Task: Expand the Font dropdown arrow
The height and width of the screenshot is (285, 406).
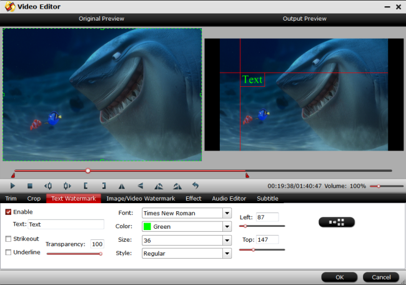Action: pyautogui.click(x=227, y=213)
